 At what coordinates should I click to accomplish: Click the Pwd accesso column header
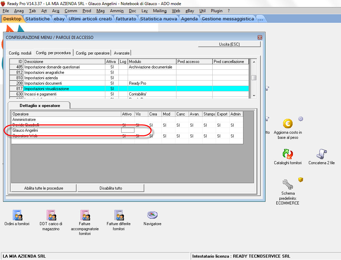194,62
